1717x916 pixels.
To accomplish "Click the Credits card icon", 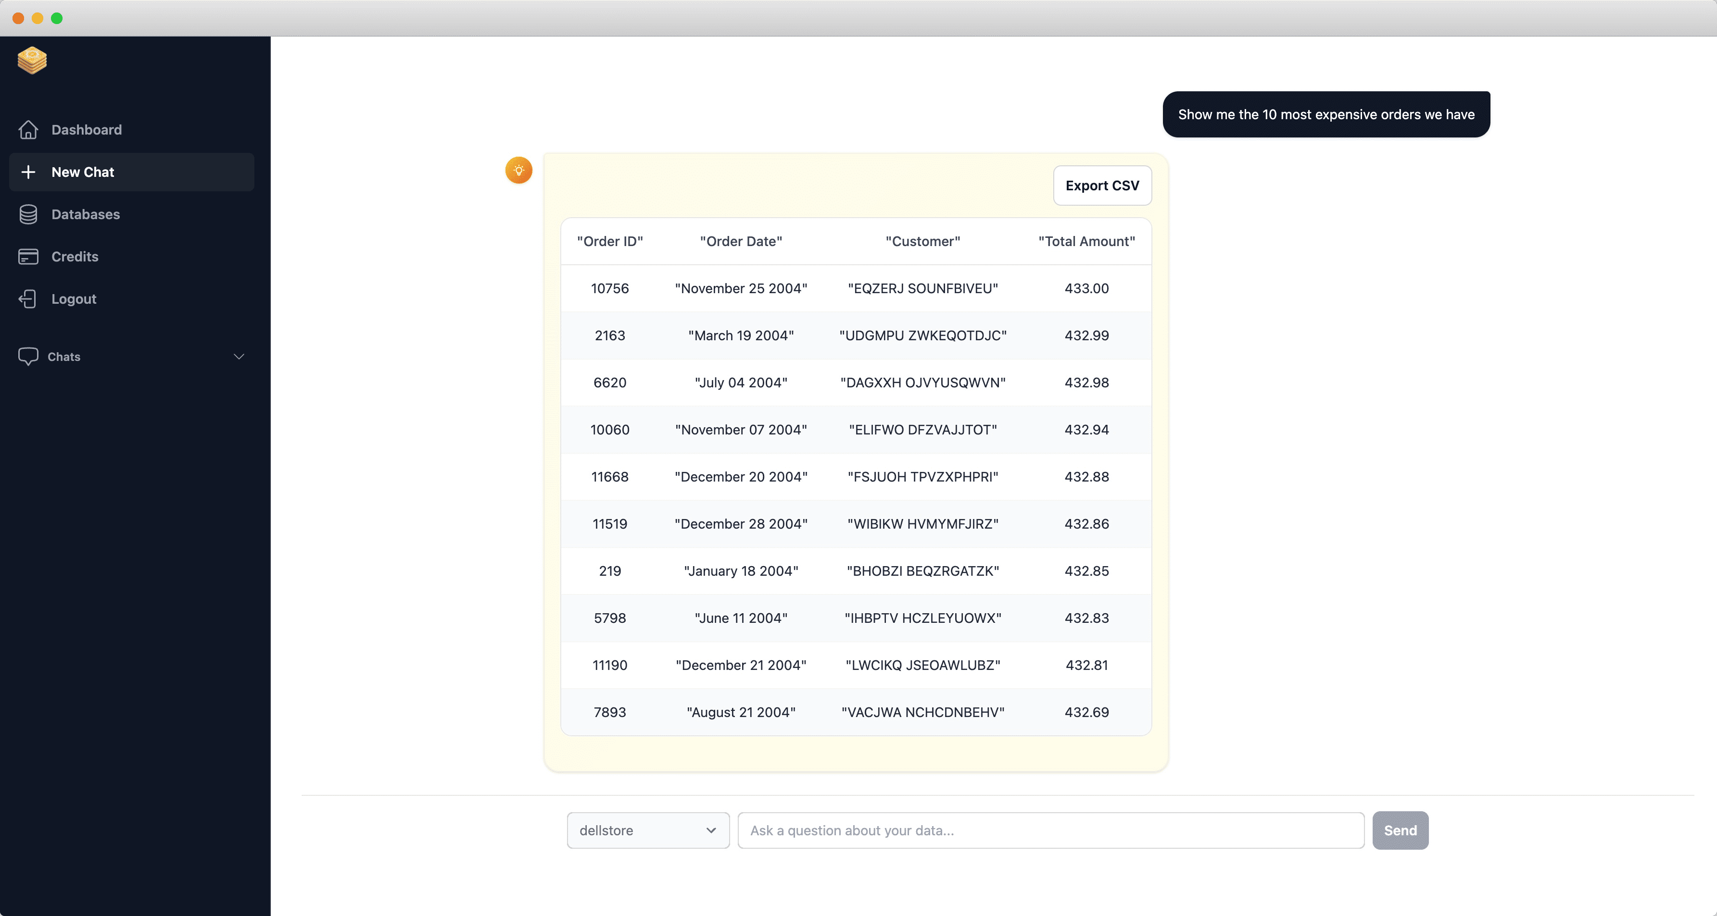I will click(28, 257).
